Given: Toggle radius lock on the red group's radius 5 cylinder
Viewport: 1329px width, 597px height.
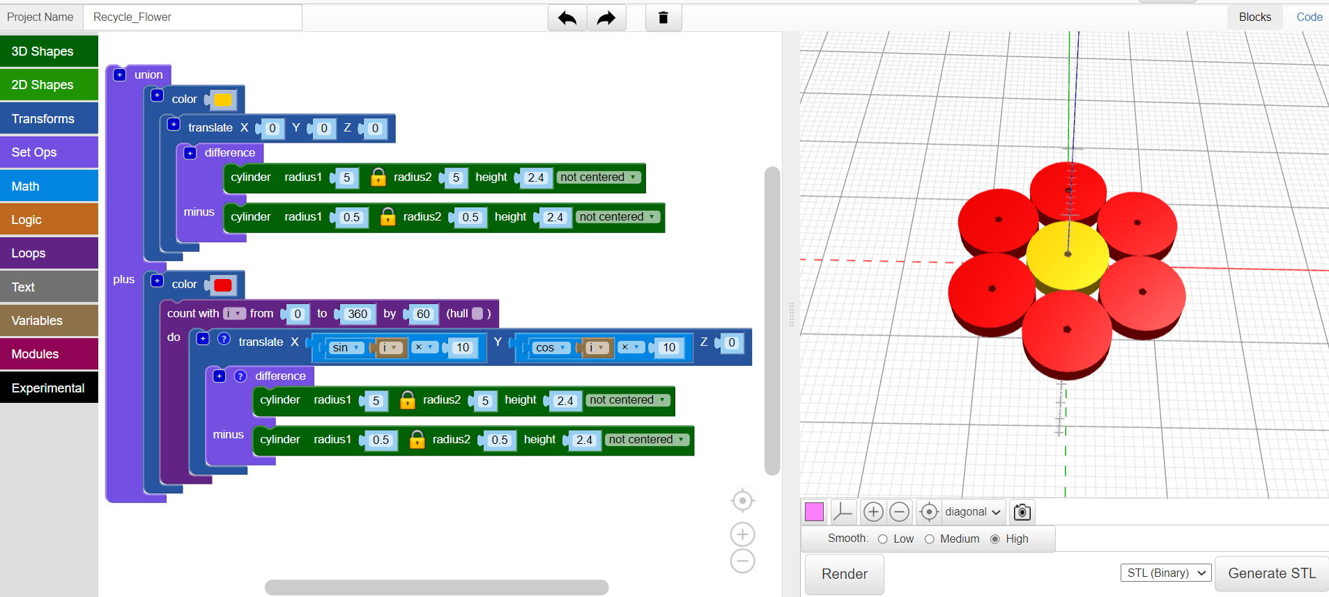Looking at the screenshot, I should coord(408,400).
